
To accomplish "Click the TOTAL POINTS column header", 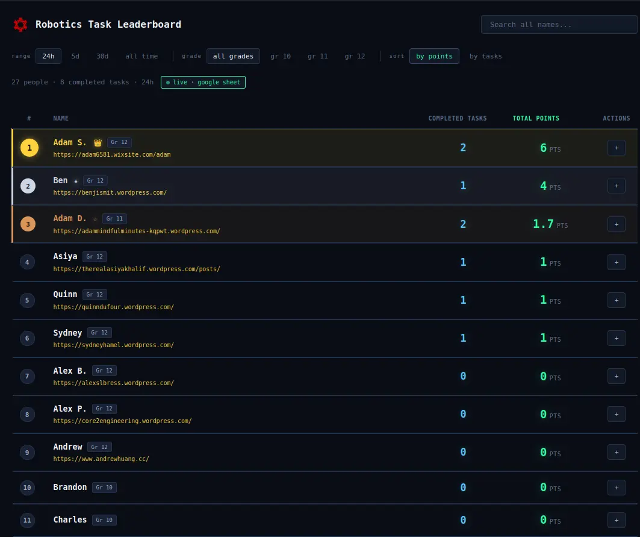I will 536,118.
